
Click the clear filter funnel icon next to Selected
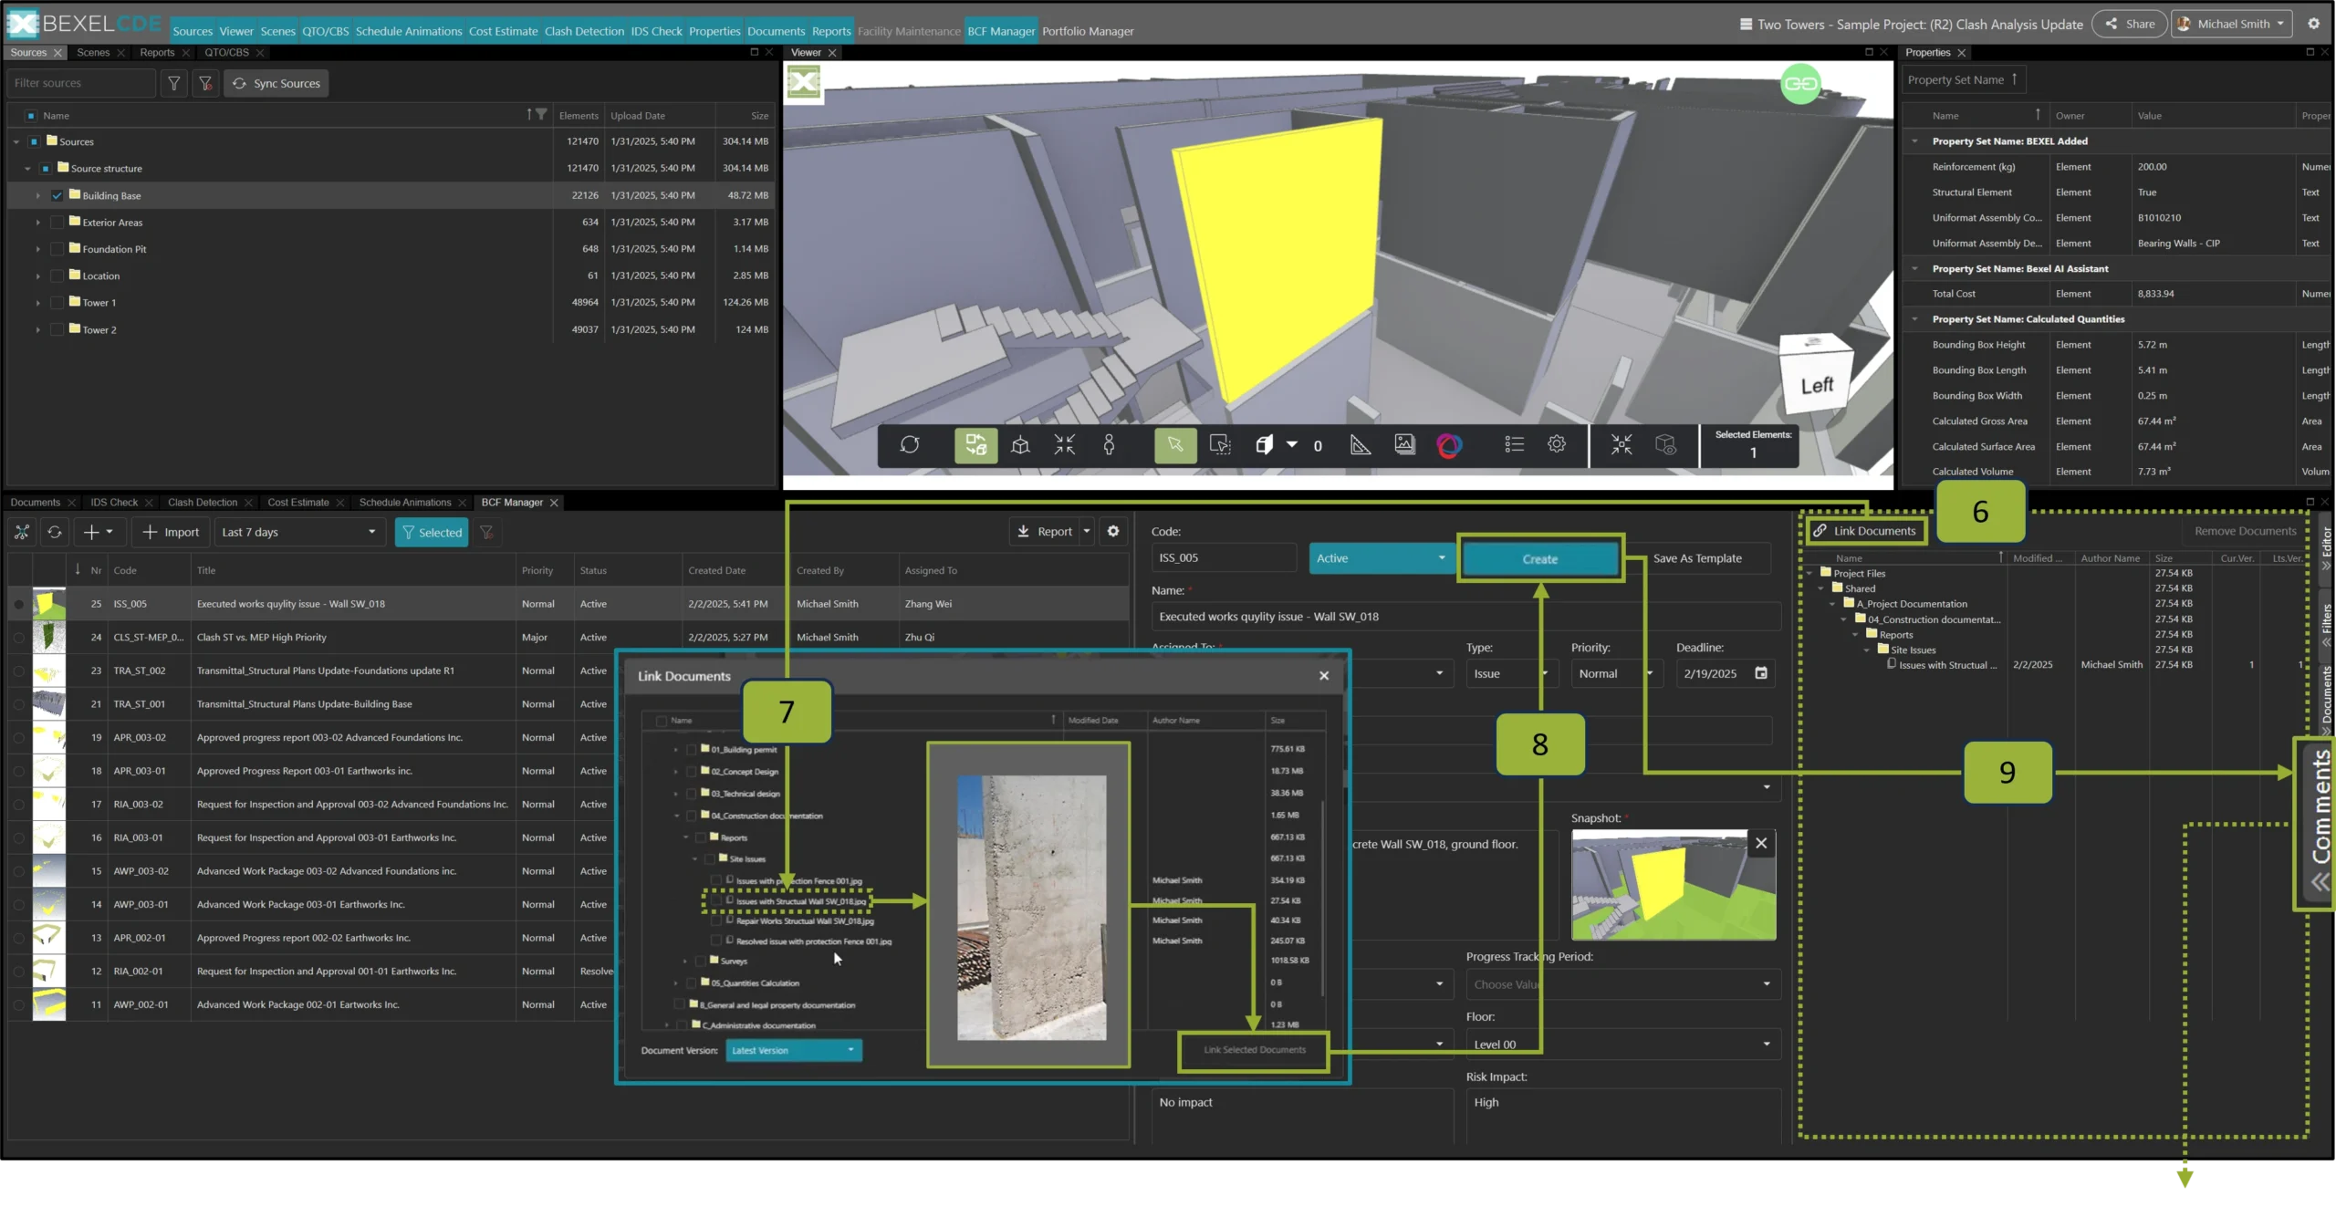click(x=487, y=532)
